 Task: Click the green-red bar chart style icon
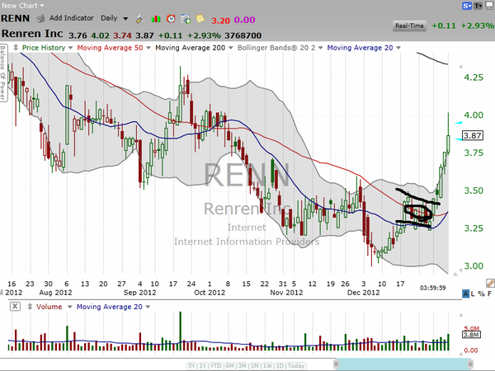click(156, 19)
